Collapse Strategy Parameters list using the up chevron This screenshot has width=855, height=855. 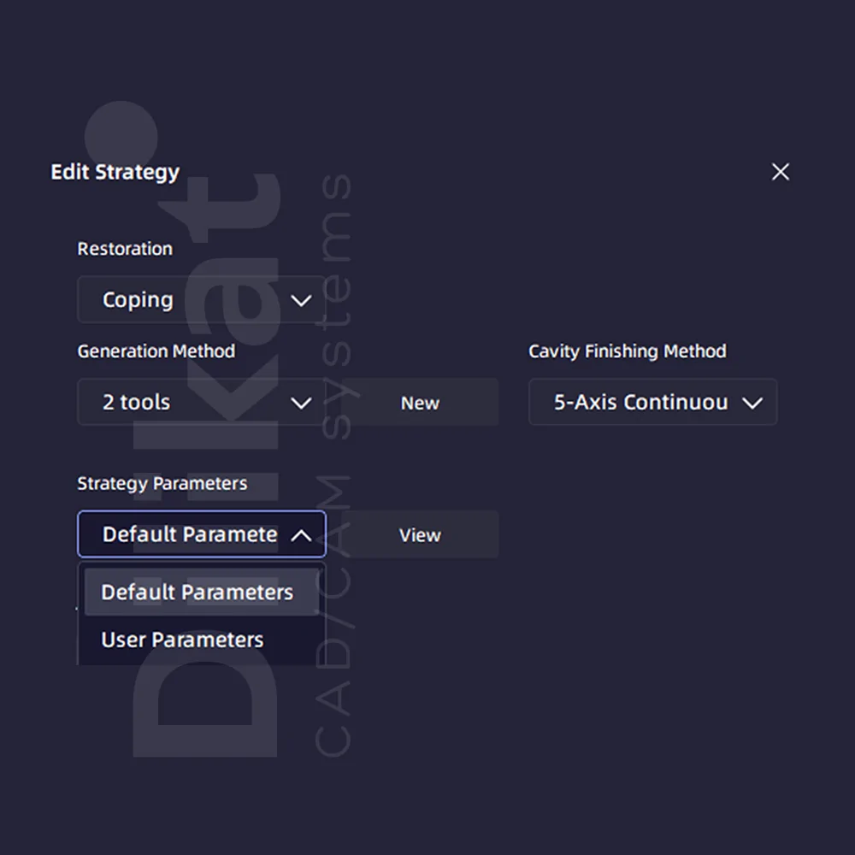(x=301, y=535)
